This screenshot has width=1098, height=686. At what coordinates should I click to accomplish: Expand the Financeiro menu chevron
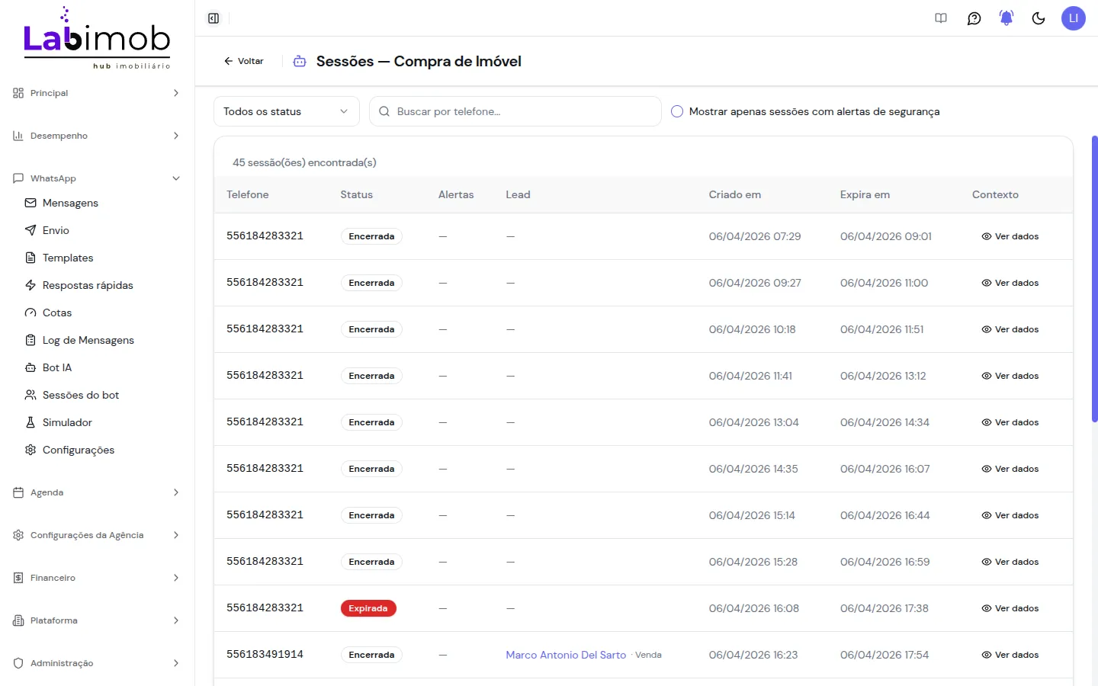click(176, 578)
